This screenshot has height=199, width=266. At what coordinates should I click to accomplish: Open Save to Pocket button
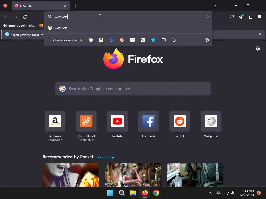point(232,17)
